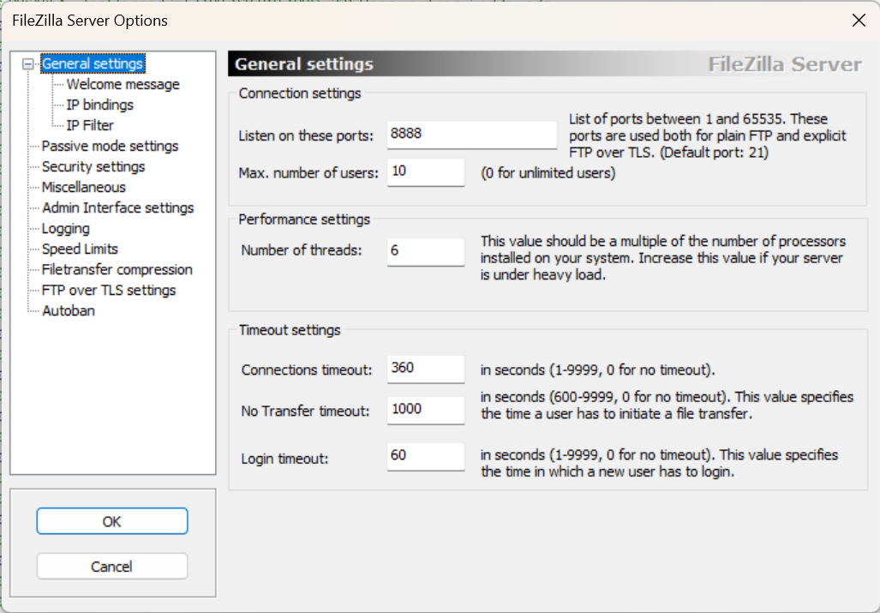Click the 'Login timeout:' label
Screen dimensions: 880x613
click(285, 459)
